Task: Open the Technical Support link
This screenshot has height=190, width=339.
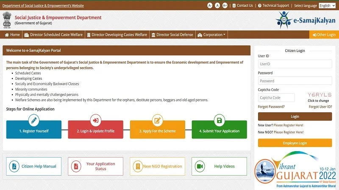Action: click(x=273, y=5)
